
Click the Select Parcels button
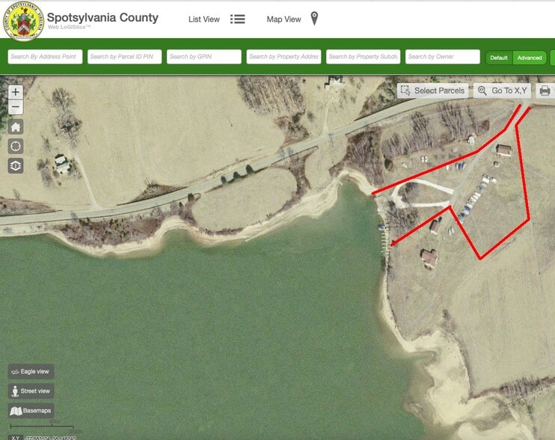432,91
